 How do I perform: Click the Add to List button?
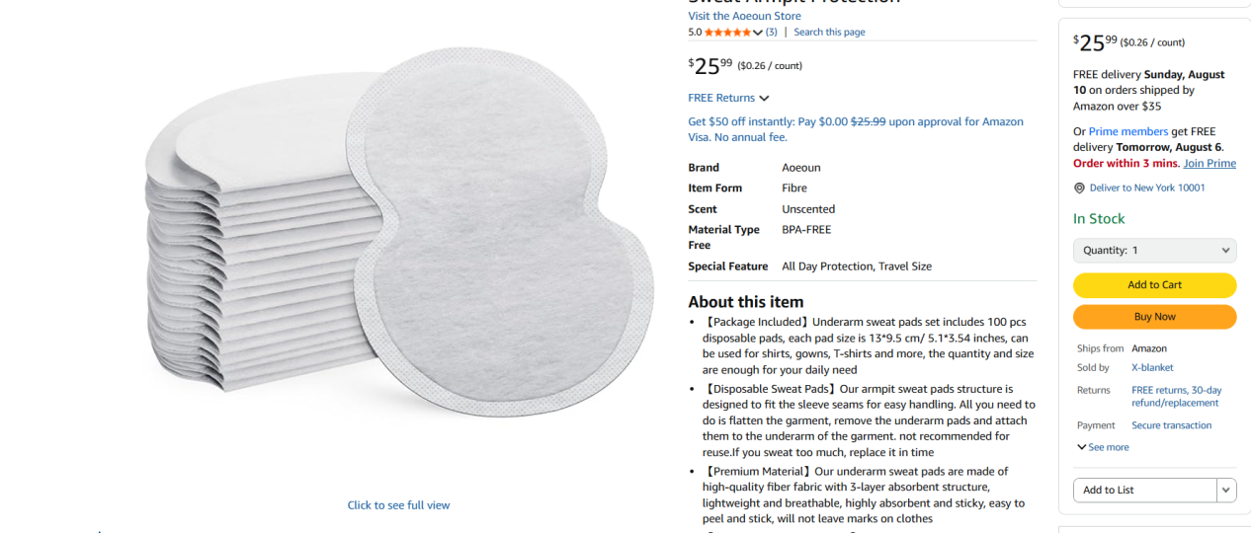1145,490
